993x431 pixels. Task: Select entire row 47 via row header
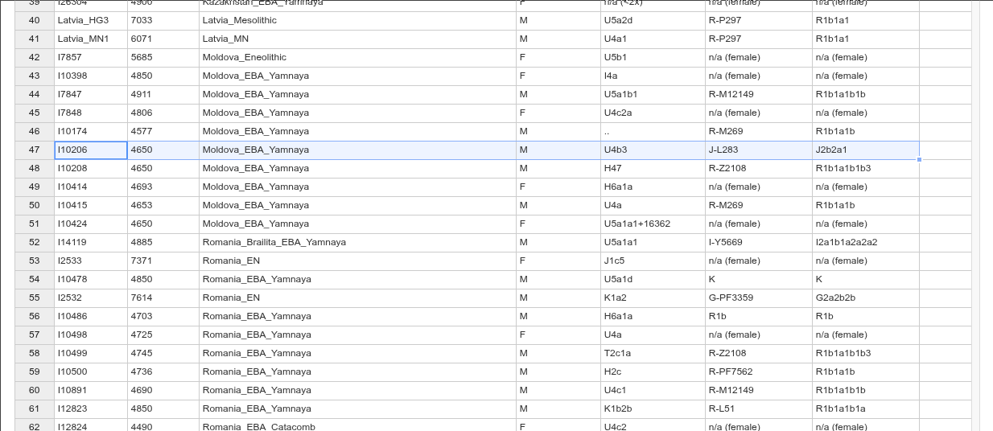(x=34, y=150)
